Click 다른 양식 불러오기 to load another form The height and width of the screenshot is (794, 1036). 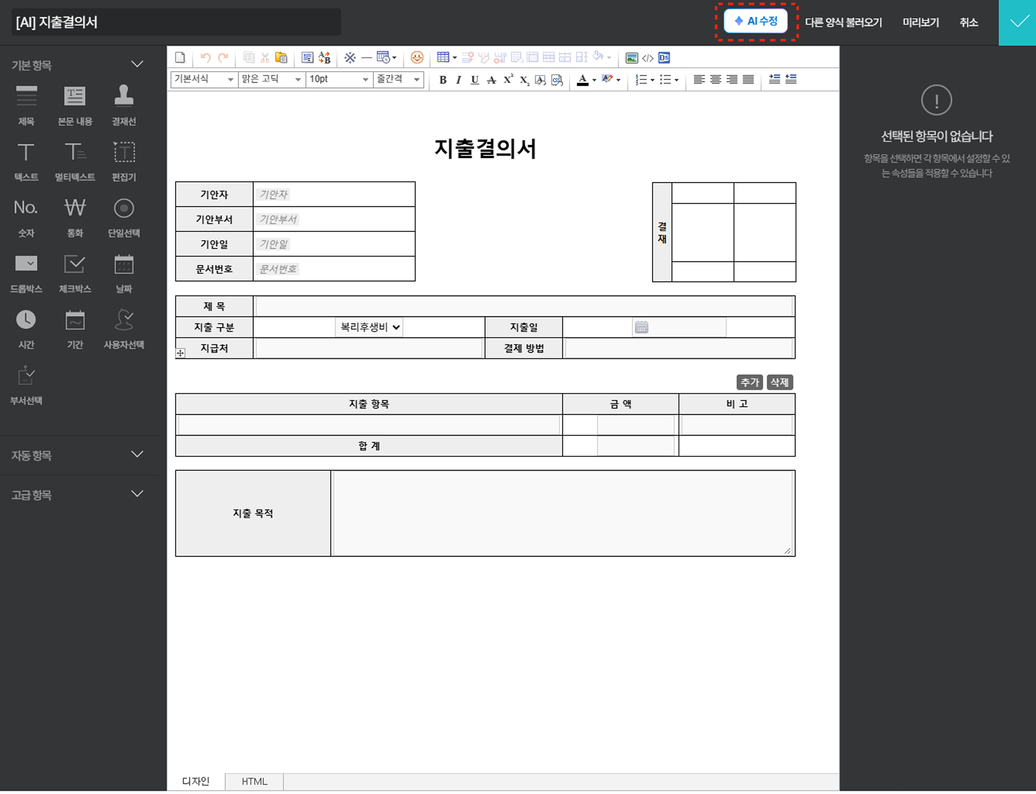844,22
